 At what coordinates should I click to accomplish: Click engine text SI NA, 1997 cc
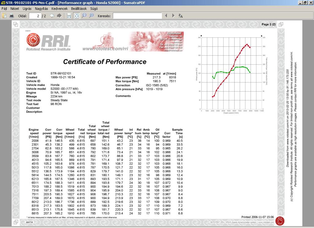pyautogui.click(x=61, y=92)
